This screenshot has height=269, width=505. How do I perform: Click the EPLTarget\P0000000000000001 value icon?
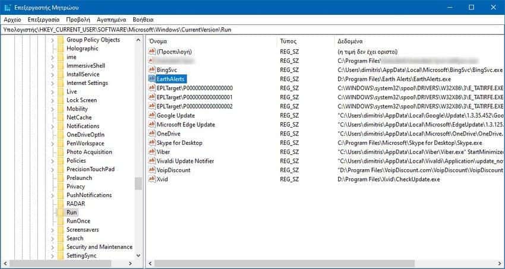(151, 97)
